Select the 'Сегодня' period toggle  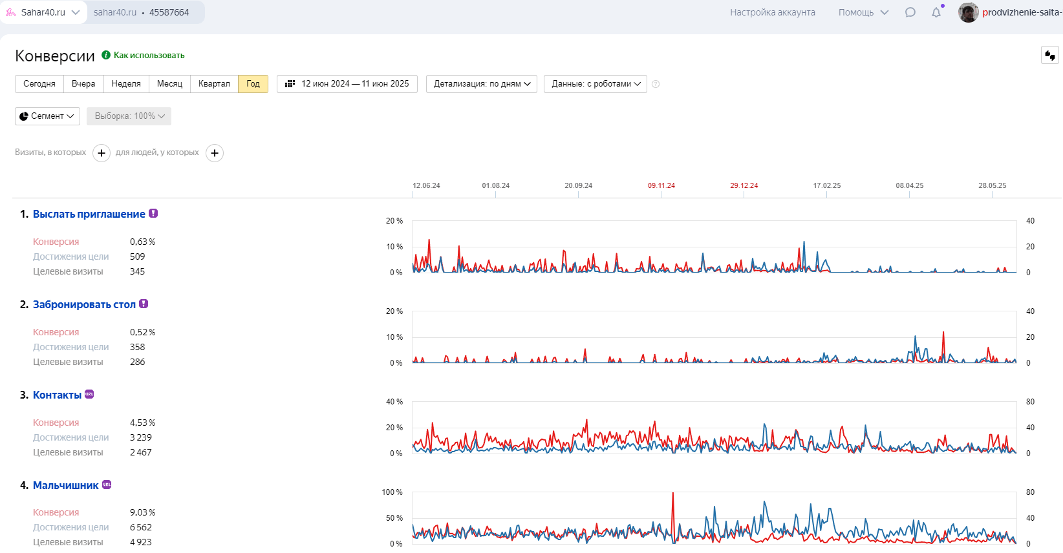[39, 84]
